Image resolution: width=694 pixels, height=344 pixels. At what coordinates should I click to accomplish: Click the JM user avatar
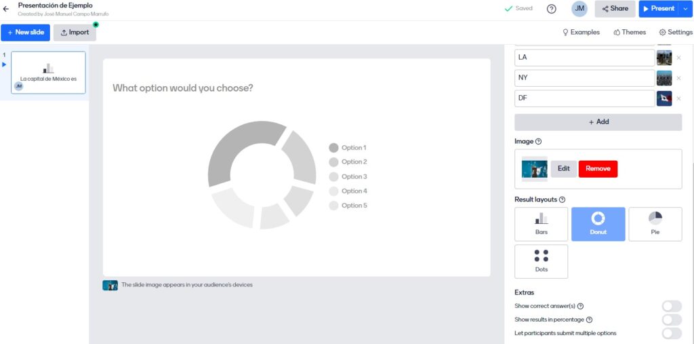579,9
